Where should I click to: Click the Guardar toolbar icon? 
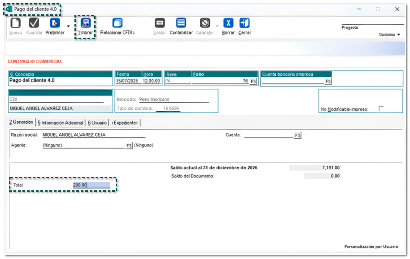[x=34, y=23]
